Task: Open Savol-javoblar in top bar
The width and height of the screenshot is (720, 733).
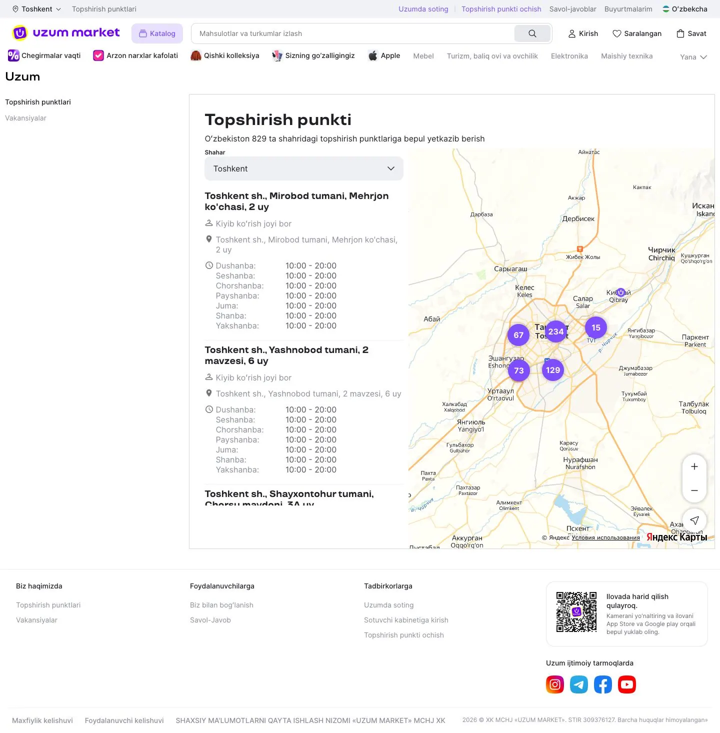Action: (573, 9)
